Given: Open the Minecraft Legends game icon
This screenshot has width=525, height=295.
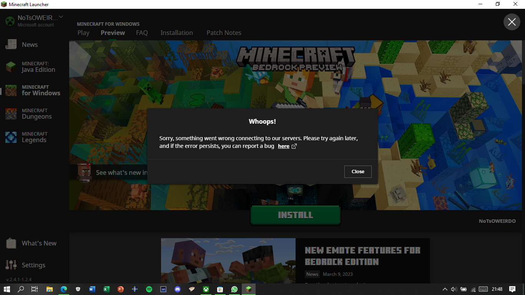Looking at the screenshot, I should (x=11, y=137).
